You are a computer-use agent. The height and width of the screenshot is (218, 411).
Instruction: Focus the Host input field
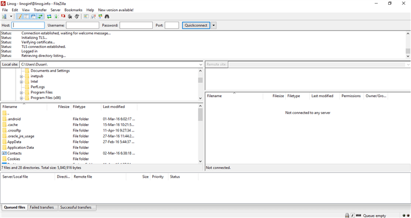click(x=28, y=25)
